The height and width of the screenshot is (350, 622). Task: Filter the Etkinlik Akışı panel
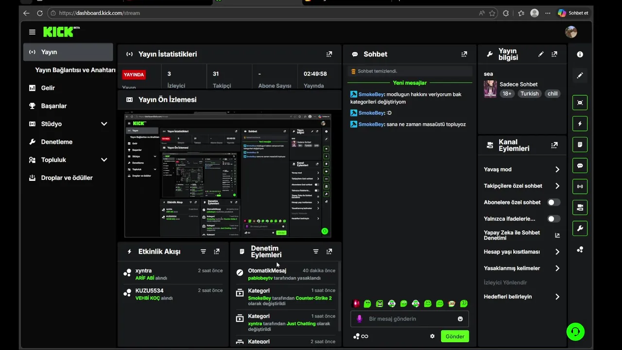point(203,252)
